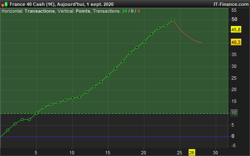
Task: Click the green winning count '24'
Action: tap(125, 11)
